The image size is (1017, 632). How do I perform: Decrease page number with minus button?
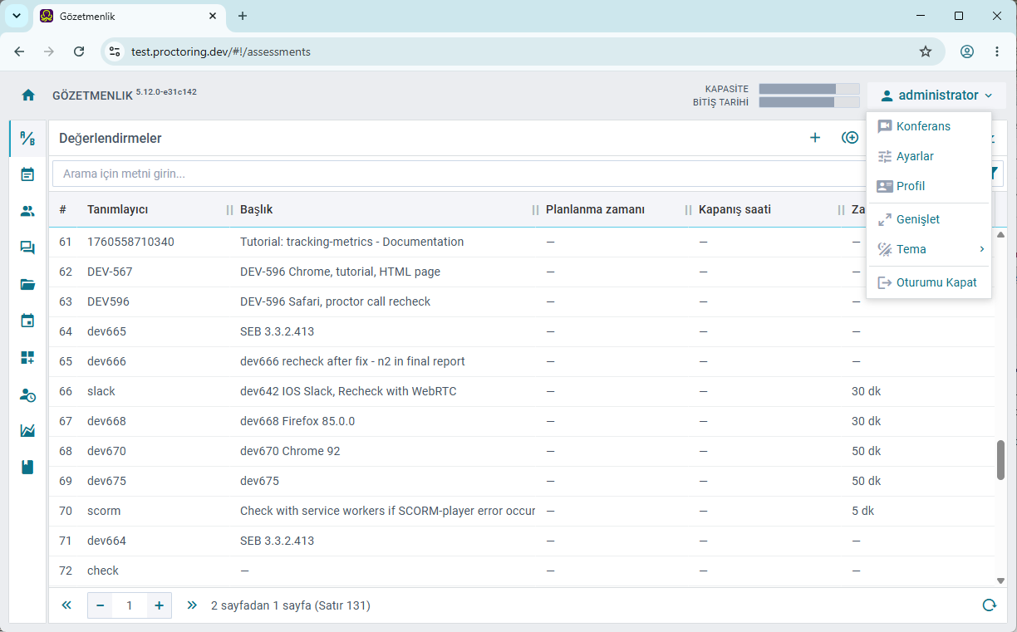pyautogui.click(x=101, y=605)
